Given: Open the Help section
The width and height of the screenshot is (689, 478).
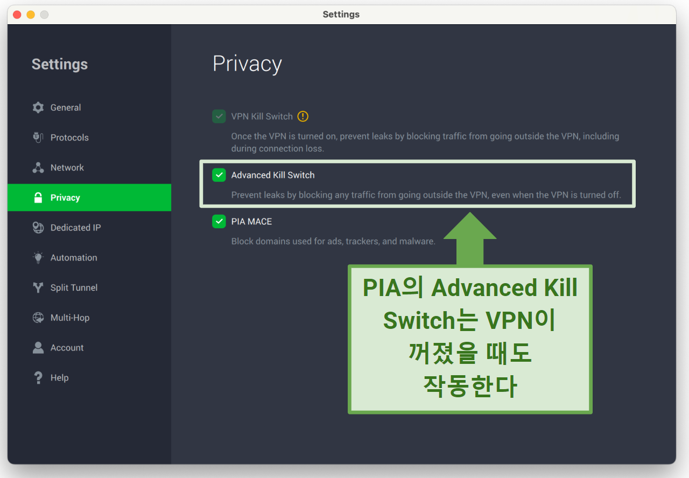Looking at the screenshot, I should pos(89,378).
